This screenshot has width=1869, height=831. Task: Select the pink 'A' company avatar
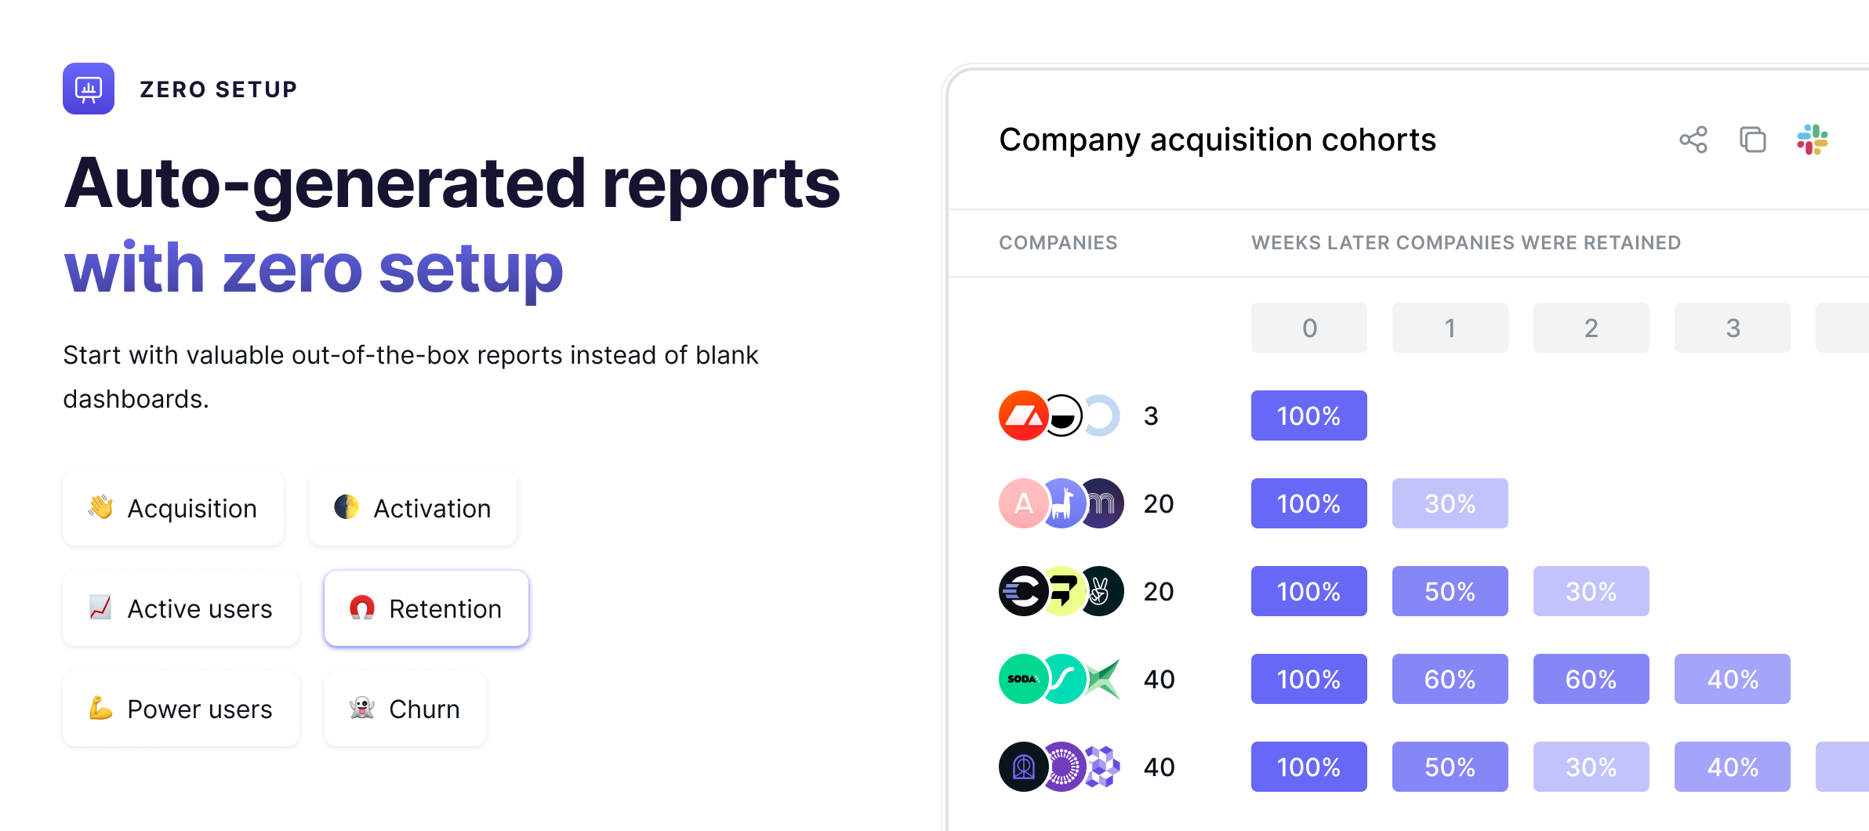(x=1022, y=503)
